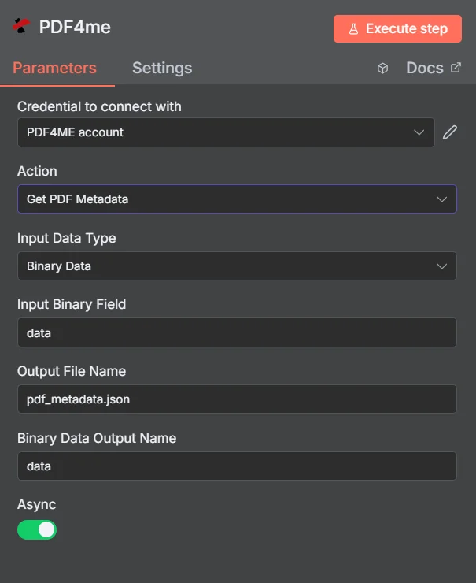The image size is (476, 583).
Task: Click the pencil icon to edit credential
Action: pyautogui.click(x=449, y=132)
